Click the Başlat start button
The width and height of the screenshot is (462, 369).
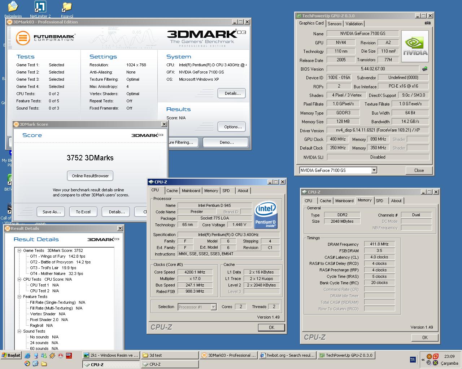pyautogui.click(x=11, y=355)
